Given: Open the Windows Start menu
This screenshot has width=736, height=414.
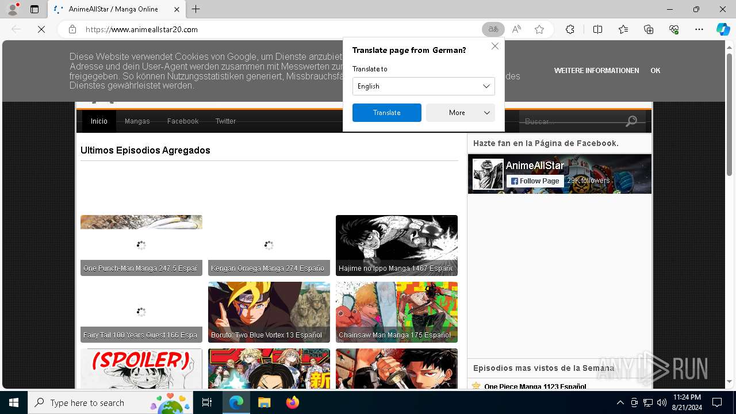Looking at the screenshot, I should [14, 402].
